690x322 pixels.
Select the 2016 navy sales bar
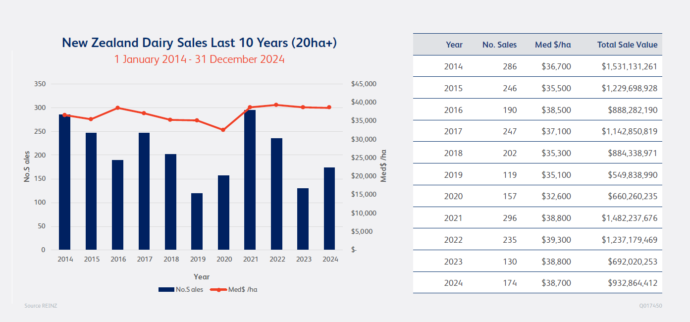(117, 205)
